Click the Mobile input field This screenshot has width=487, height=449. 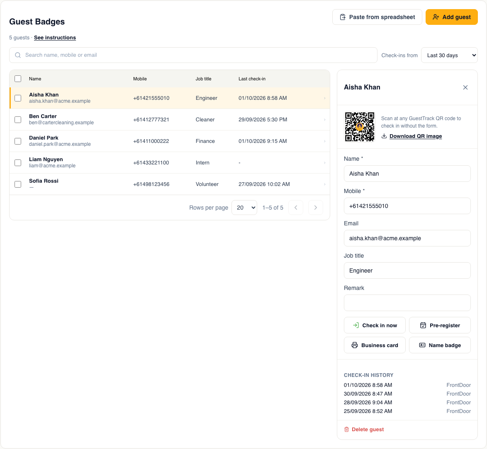(407, 206)
